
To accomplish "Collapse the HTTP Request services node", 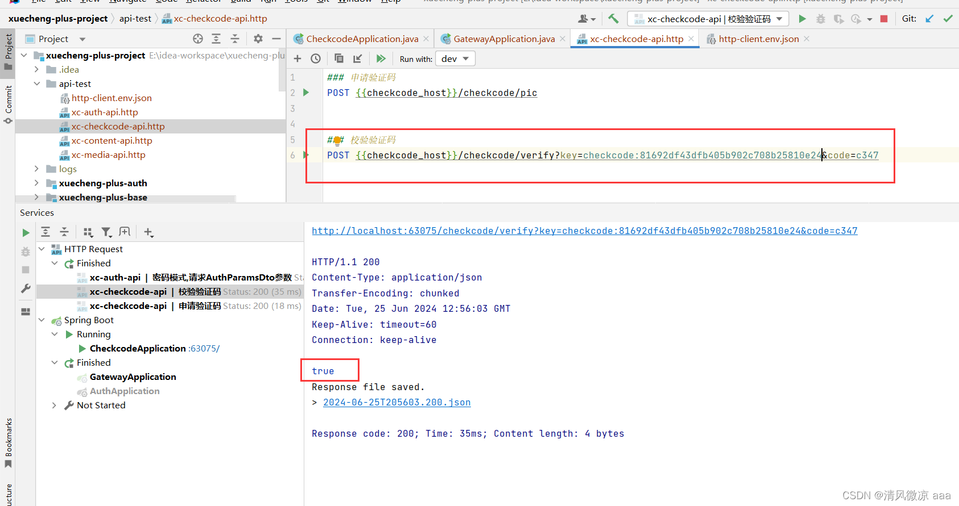I will pyautogui.click(x=42, y=249).
